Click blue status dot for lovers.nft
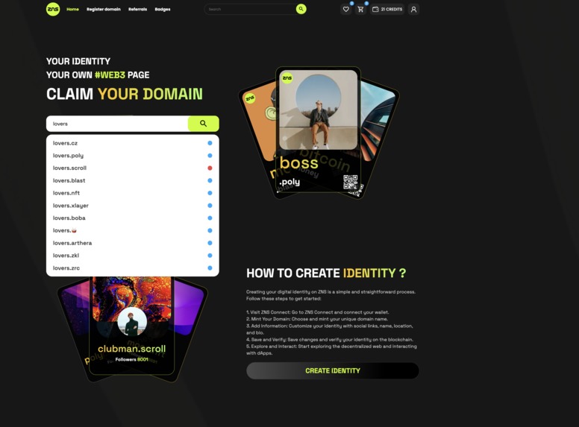This screenshot has width=579, height=427. (x=210, y=193)
